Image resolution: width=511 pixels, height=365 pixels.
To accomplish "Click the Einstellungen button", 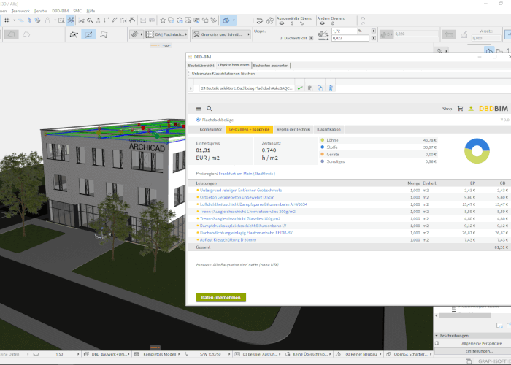I will pos(479,351).
